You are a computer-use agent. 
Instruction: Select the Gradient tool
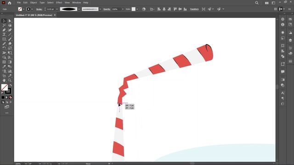pyautogui.click(x=10, y=62)
